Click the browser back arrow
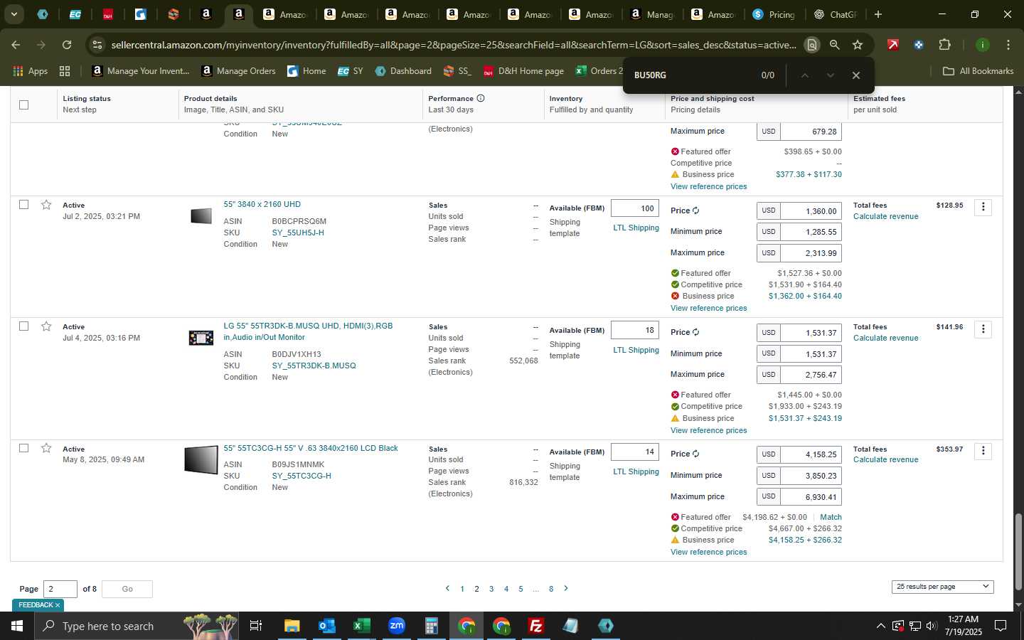 pyautogui.click(x=16, y=45)
